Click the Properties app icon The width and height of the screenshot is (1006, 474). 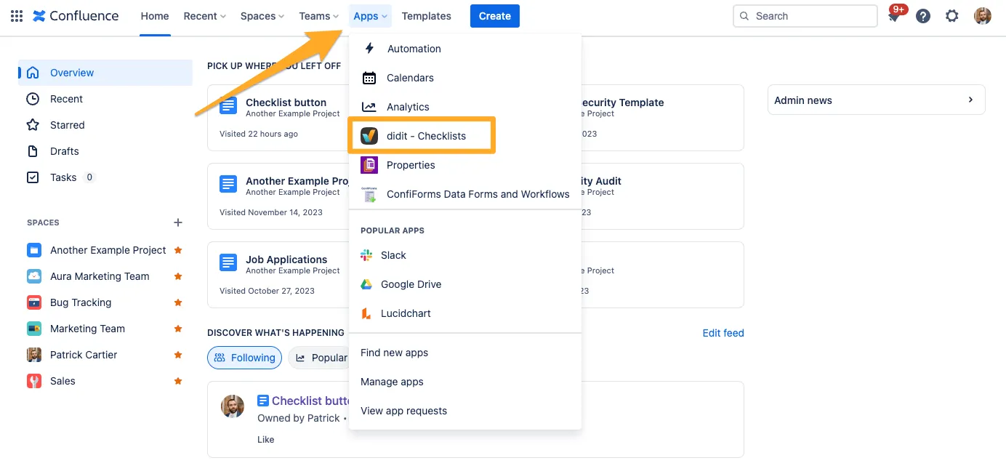369,165
